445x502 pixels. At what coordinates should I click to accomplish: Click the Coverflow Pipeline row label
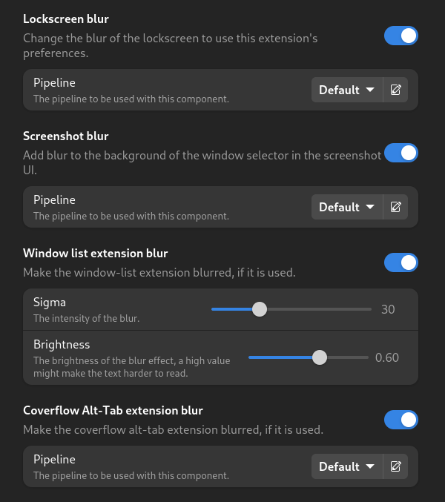coord(54,460)
